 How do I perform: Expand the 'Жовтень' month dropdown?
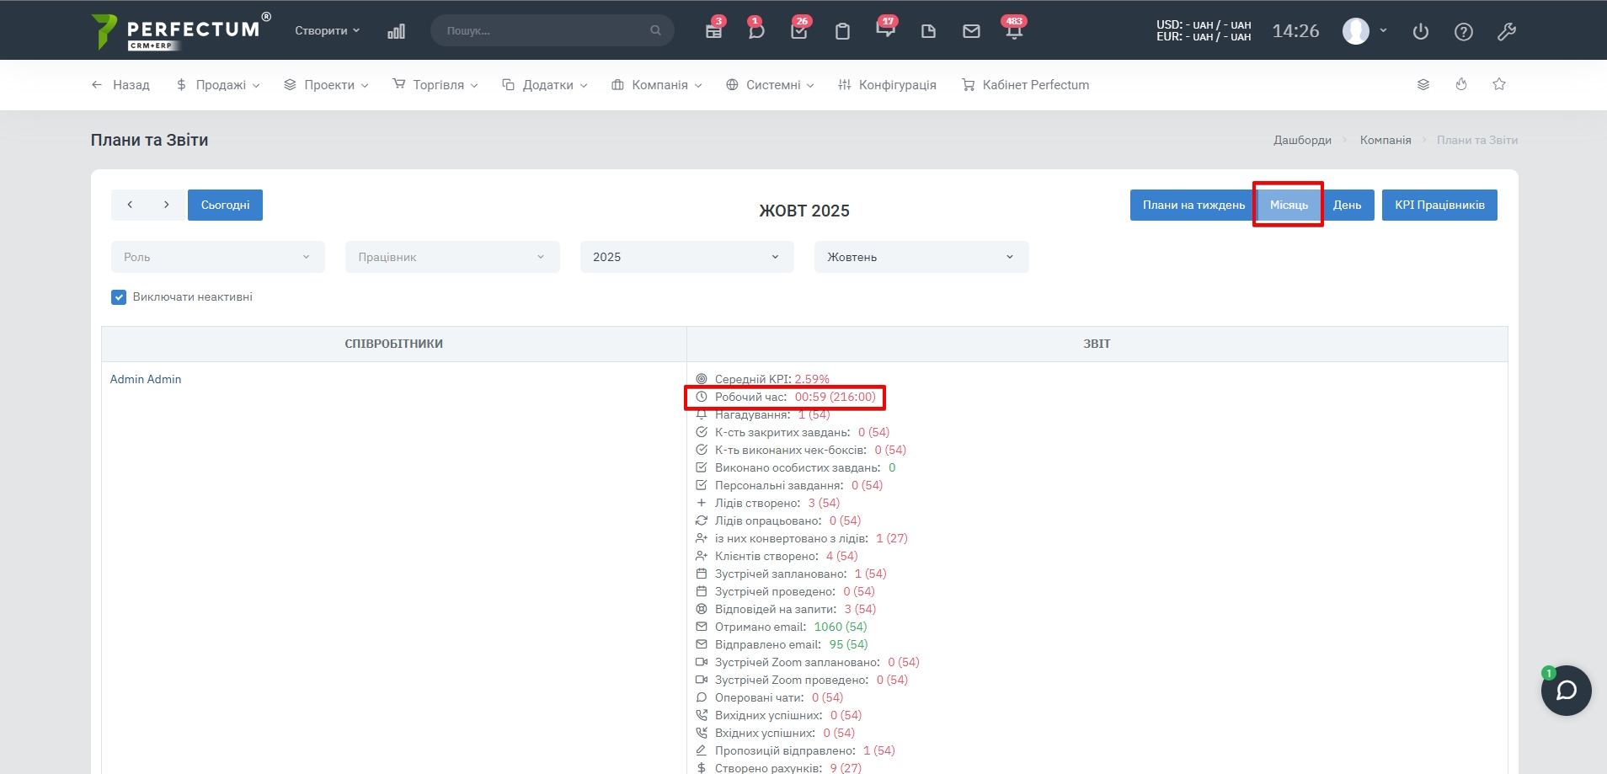[x=921, y=257]
